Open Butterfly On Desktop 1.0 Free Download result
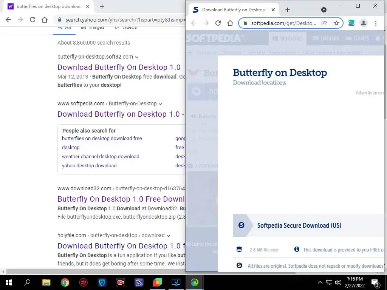387x290 pixels. click(121, 199)
